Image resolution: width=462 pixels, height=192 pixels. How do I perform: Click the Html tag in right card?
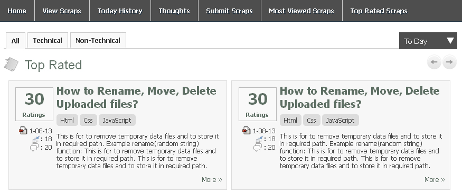click(290, 120)
